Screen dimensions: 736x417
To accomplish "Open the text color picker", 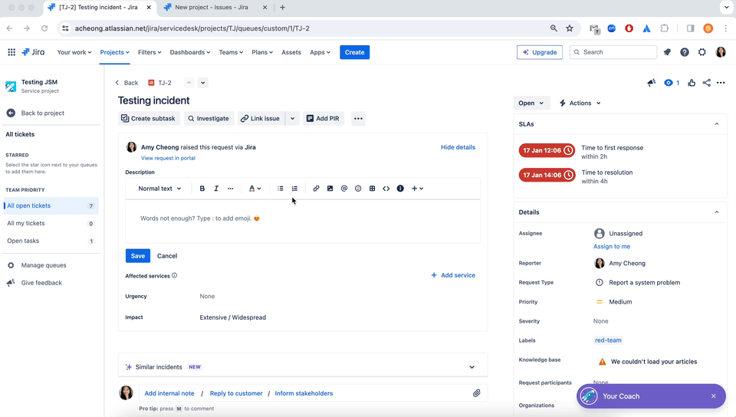I will pos(255,189).
